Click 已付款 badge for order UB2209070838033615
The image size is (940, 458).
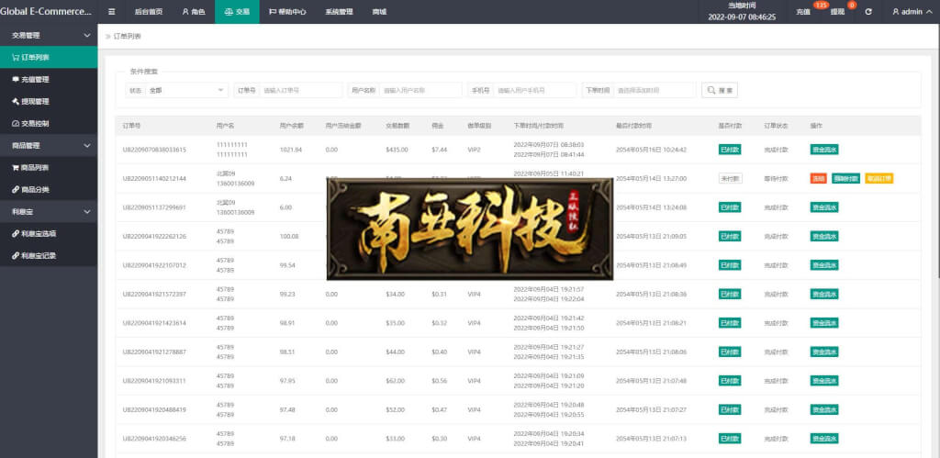click(x=730, y=150)
